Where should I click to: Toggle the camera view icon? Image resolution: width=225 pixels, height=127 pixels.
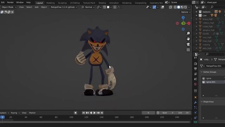click(188, 44)
